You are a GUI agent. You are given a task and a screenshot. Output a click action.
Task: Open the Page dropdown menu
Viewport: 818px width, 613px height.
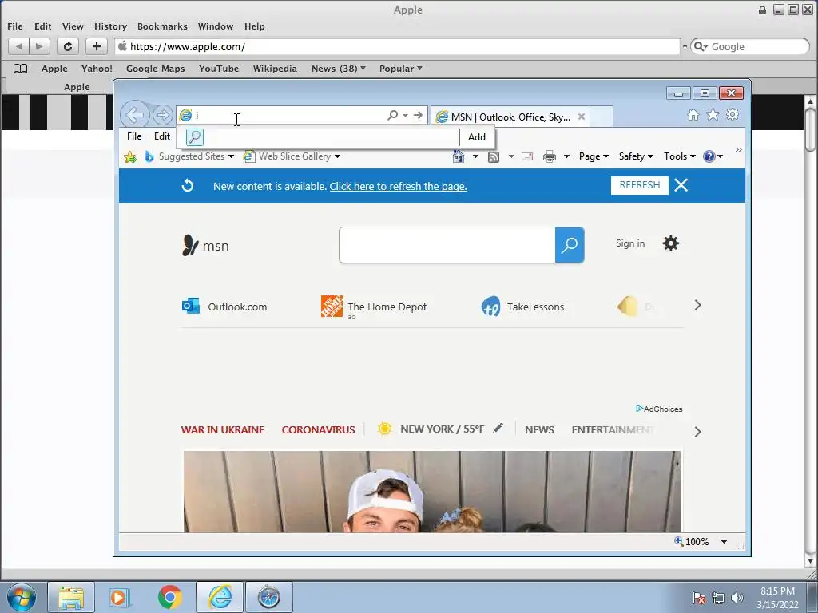594,156
